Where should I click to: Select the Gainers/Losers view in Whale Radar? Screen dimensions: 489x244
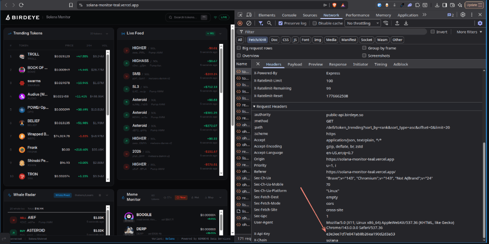(84, 195)
